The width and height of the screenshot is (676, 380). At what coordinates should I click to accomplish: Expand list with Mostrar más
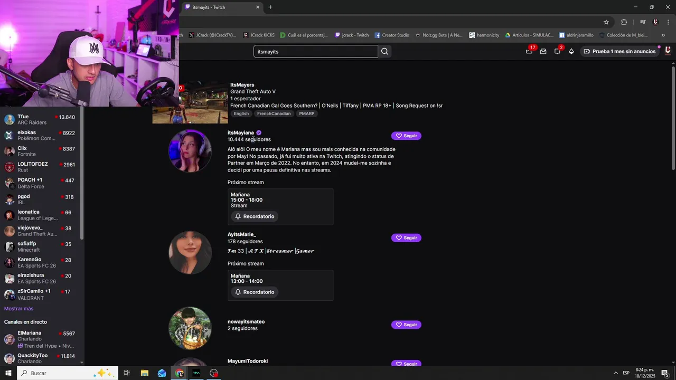(18, 309)
